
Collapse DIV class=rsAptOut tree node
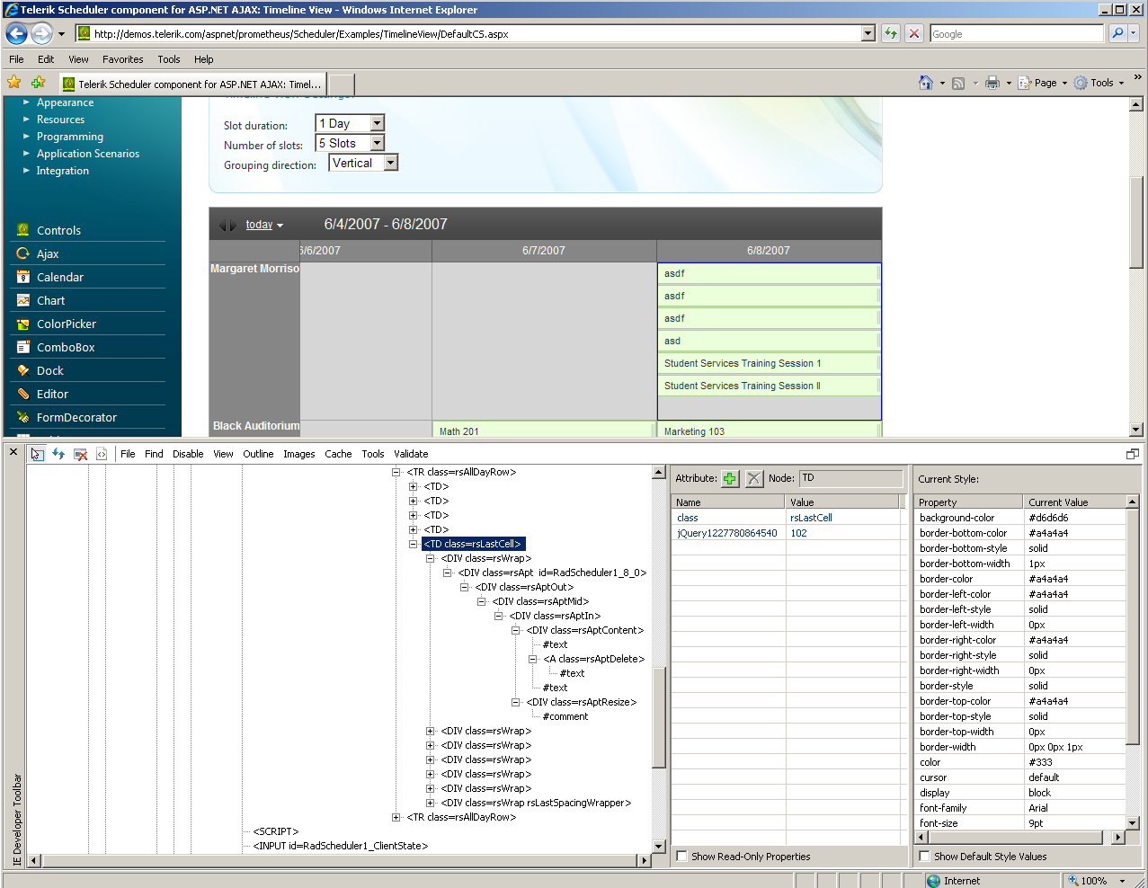pos(464,587)
